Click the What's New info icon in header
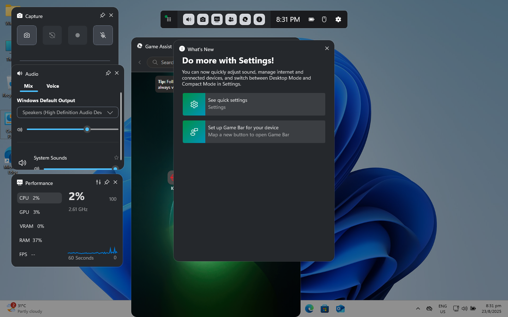The height and width of the screenshot is (317, 508). [x=182, y=49]
